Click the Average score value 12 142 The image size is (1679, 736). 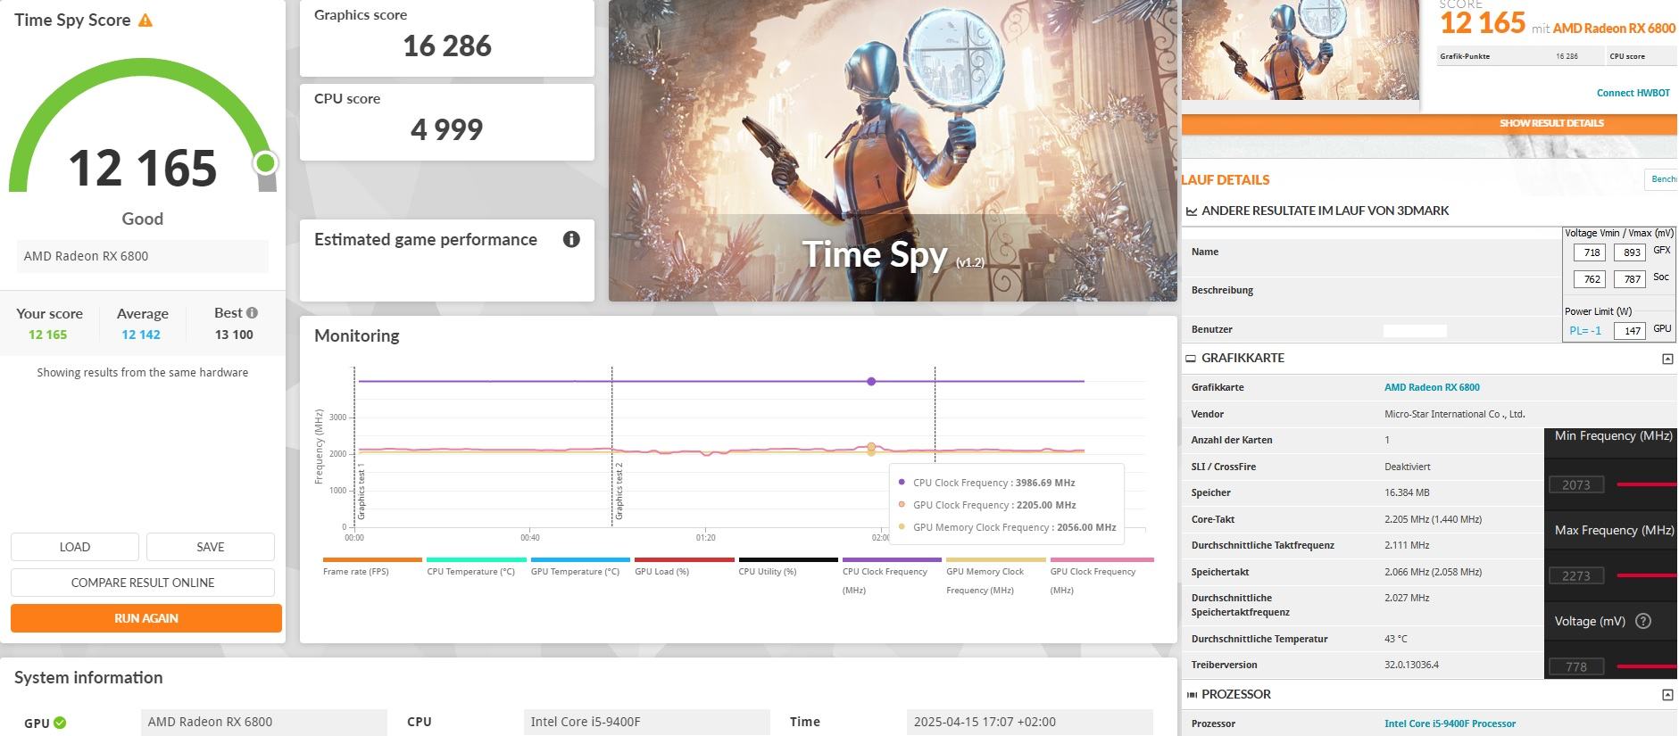point(141,335)
